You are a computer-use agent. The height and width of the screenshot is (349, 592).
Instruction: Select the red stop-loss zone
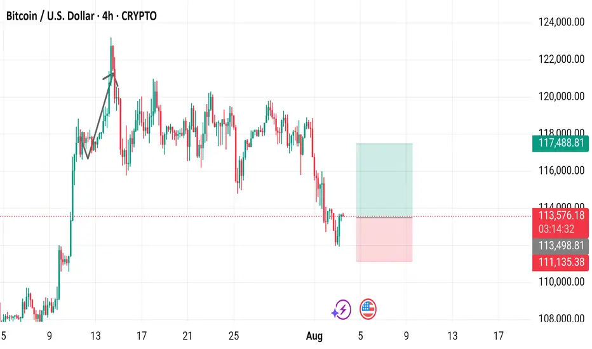[x=384, y=240]
